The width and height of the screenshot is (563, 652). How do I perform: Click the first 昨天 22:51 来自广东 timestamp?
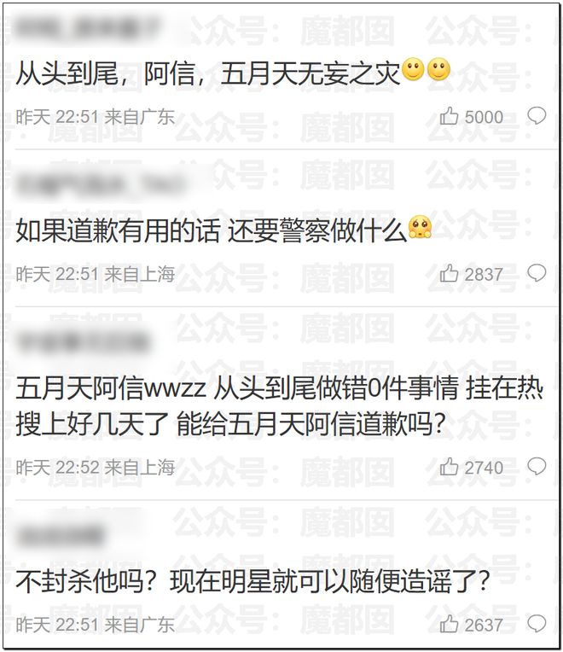coord(96,117)
